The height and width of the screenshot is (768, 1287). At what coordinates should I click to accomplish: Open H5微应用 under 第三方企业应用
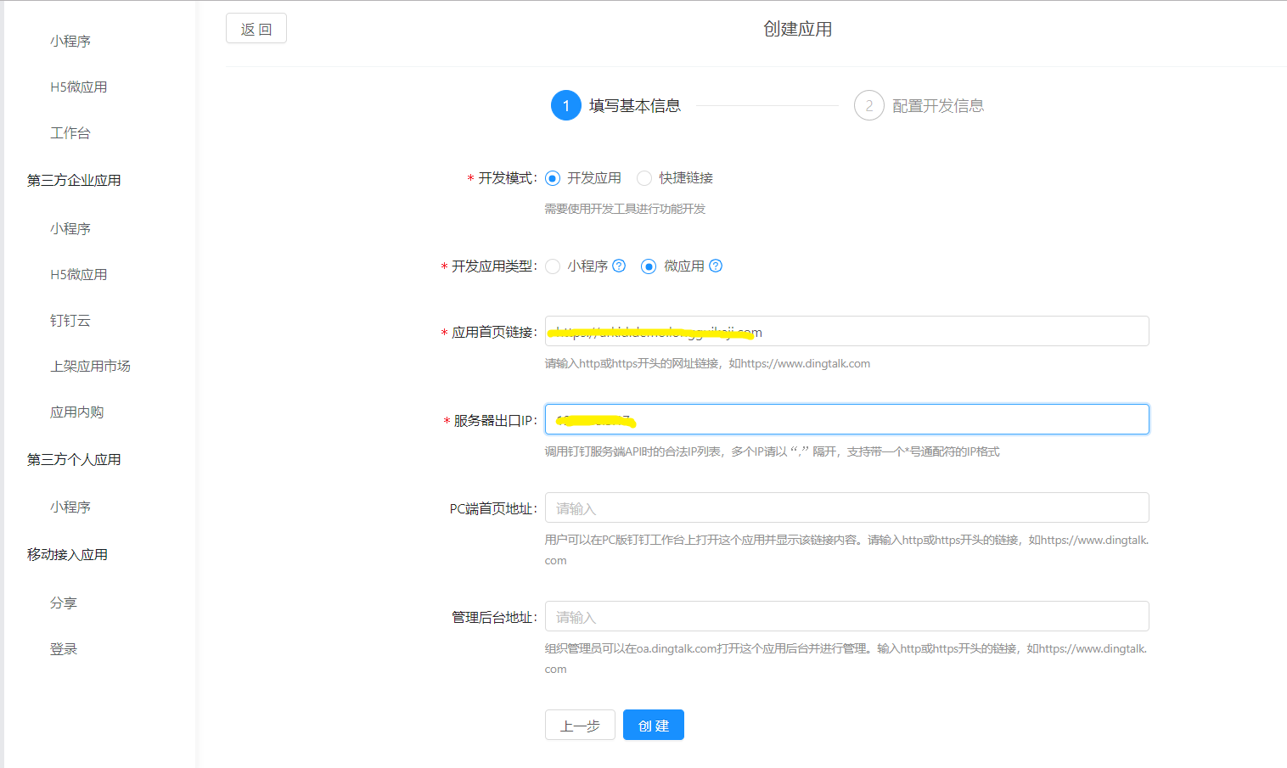80,273
